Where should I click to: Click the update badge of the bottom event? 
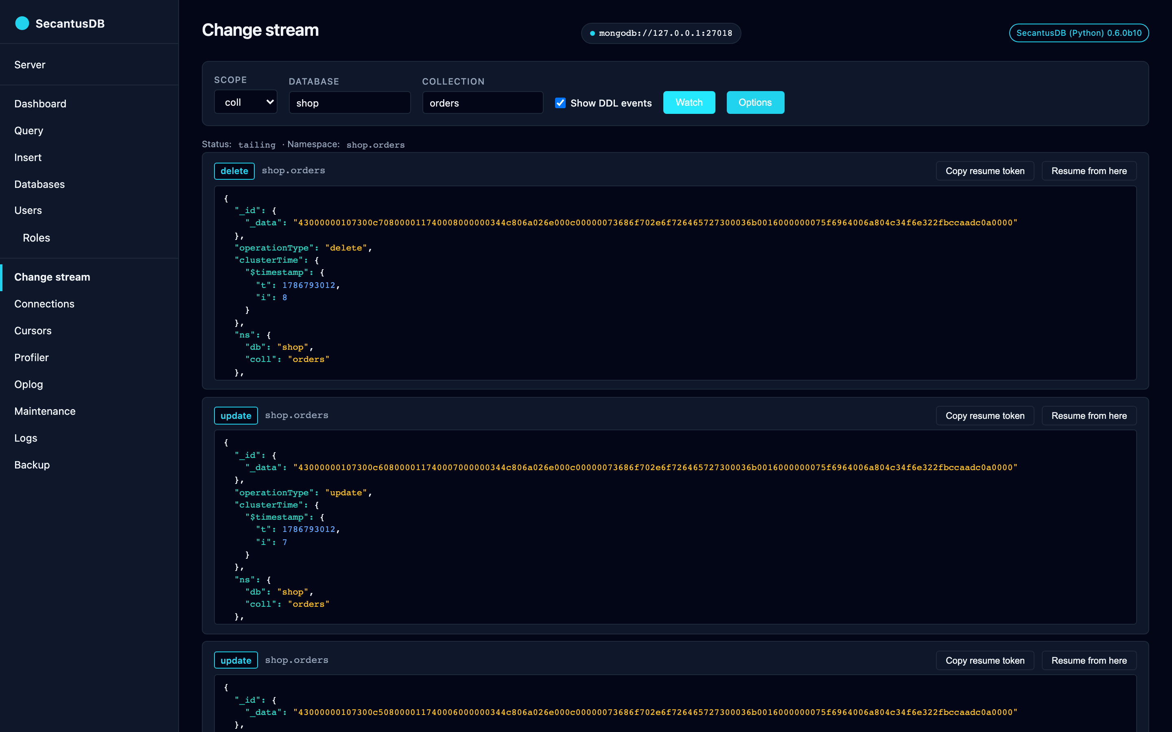pos(236,660)
